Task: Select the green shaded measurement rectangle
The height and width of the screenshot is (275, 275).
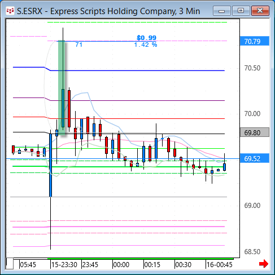Action: [x=62, y=87]
